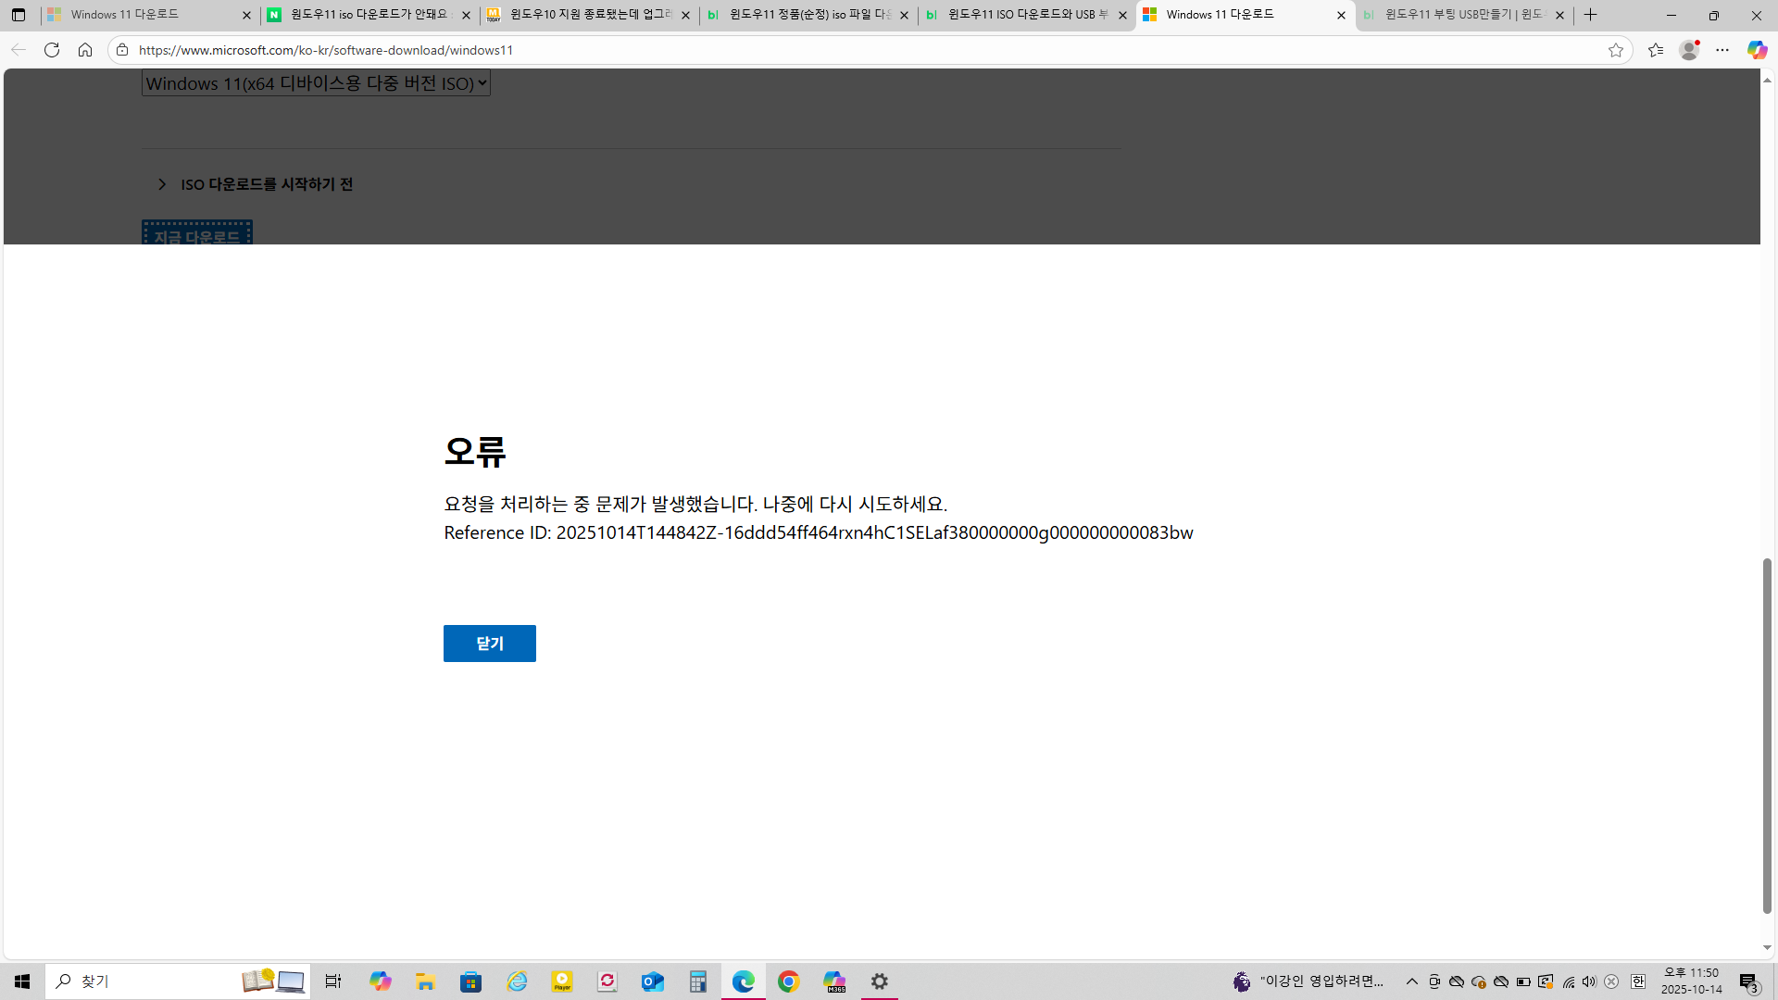Open the Meet Now tray icon
Screen dimensions: 1778x1000
1434,981
